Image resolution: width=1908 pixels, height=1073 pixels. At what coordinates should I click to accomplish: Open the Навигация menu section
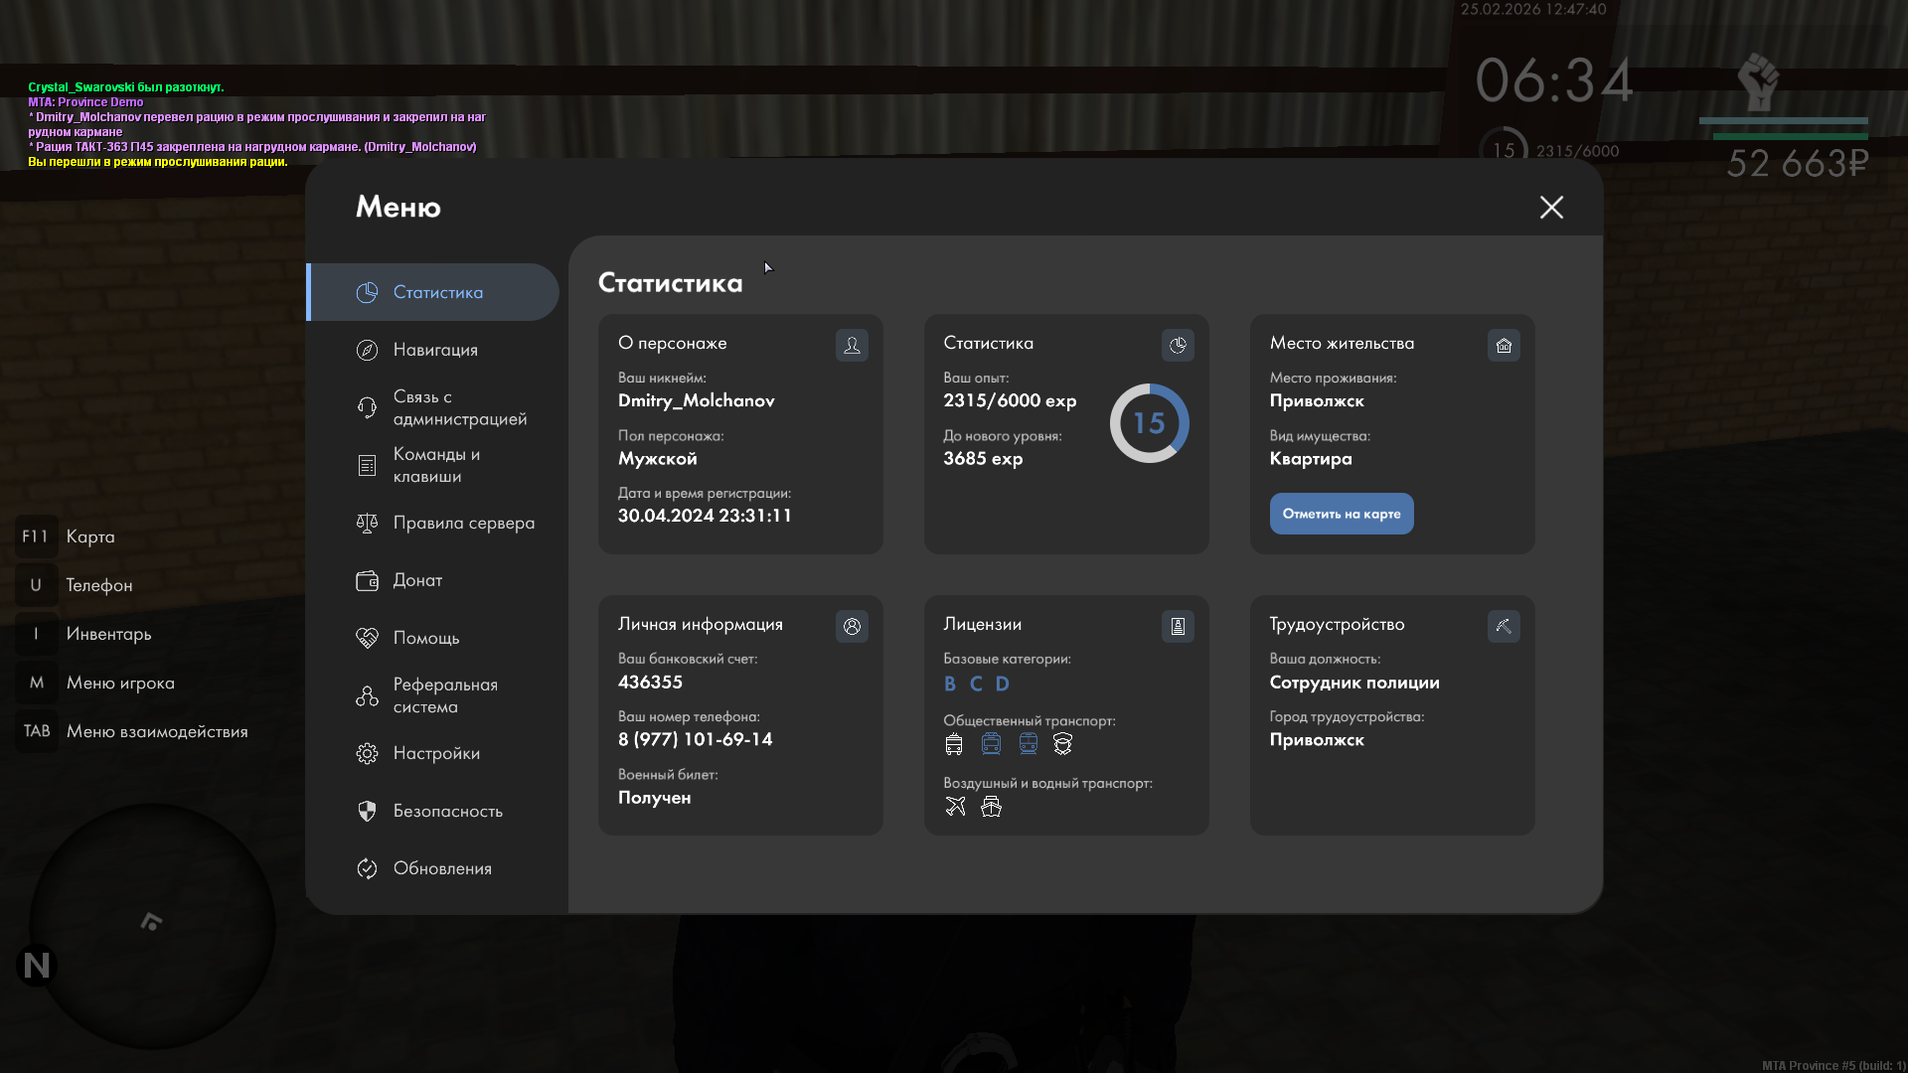(435, 350)
